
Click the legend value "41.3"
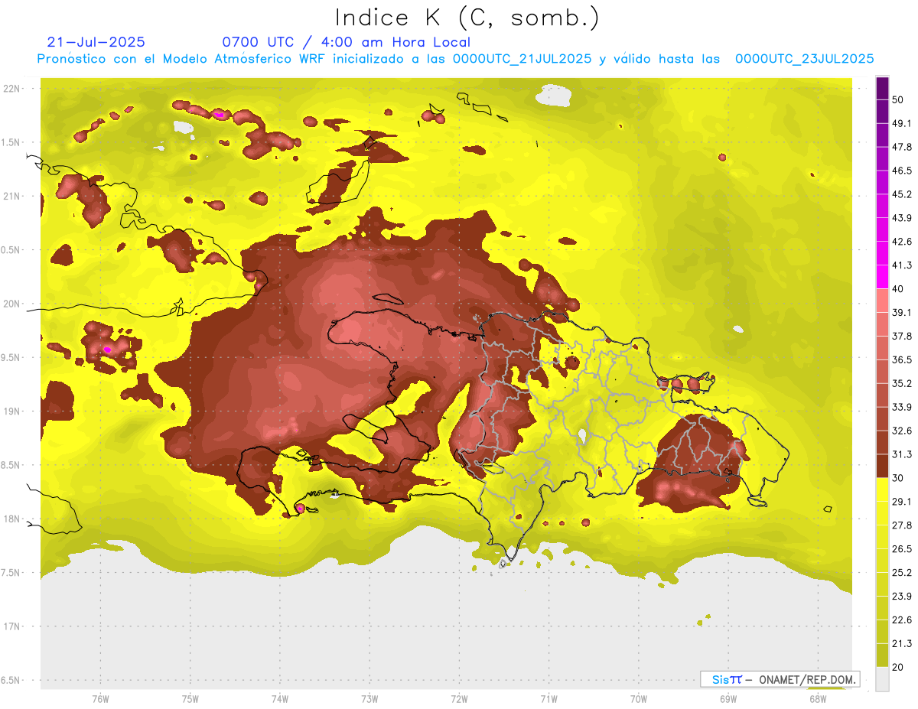[902, 265]
